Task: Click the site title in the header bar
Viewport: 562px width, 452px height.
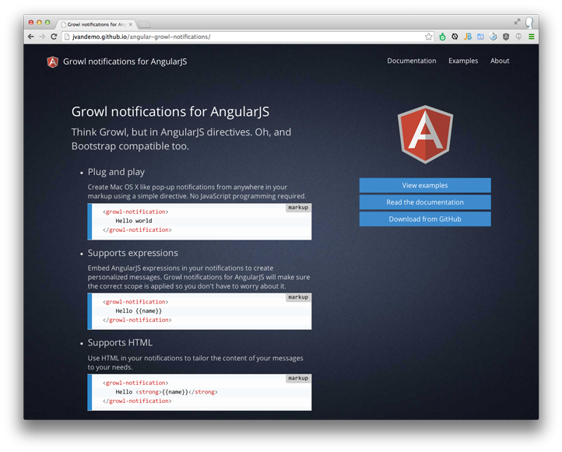Action: tap(125, 61)
